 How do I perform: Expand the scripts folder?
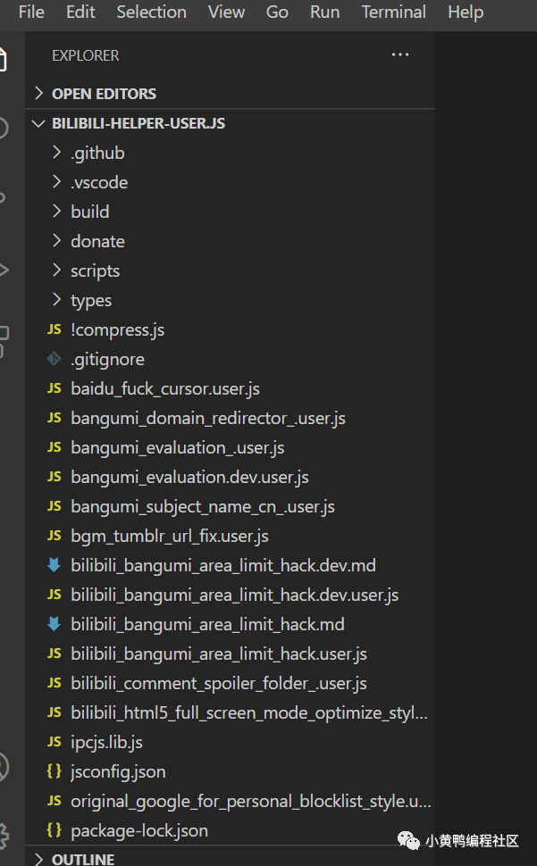230,271
